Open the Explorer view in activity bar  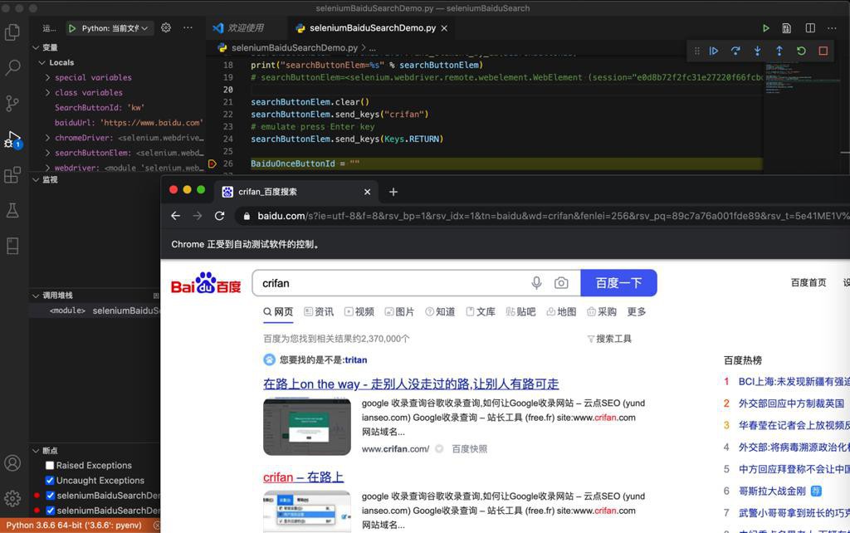coord(12,32)
